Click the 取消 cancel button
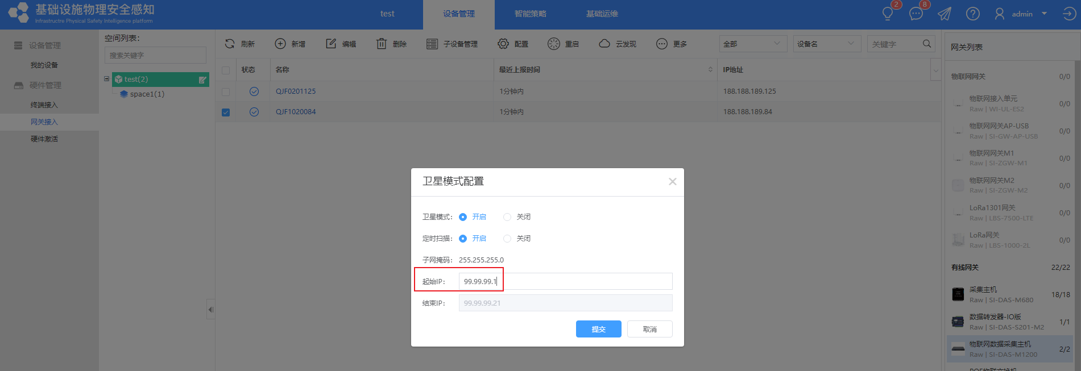The width and height of the screenshot is (1081, 371). tap(649, 329)
